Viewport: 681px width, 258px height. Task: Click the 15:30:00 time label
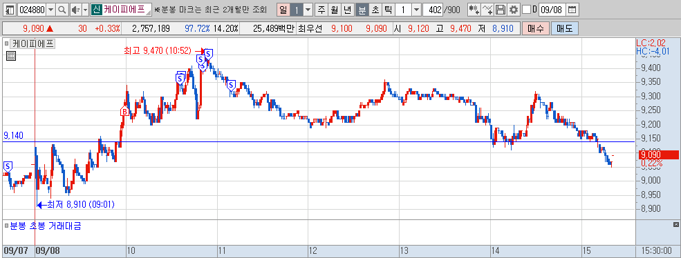pos(657,250)
